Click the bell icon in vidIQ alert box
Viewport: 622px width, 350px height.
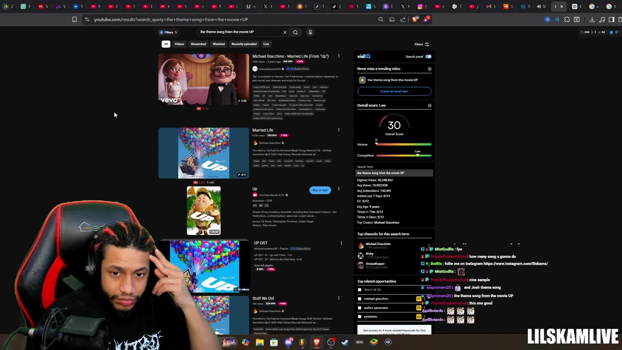click(362, 80)
